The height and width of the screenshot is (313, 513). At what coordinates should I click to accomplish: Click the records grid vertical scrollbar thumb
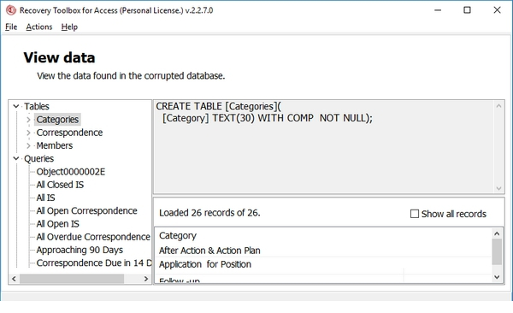point(497,251)
